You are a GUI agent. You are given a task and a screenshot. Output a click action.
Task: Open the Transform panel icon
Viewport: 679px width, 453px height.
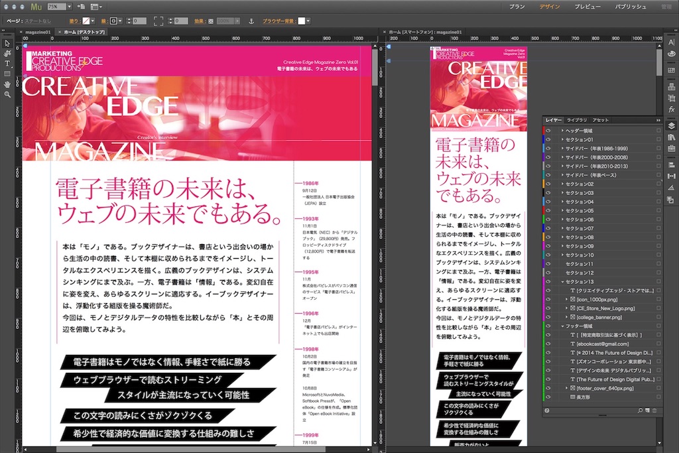671,188
